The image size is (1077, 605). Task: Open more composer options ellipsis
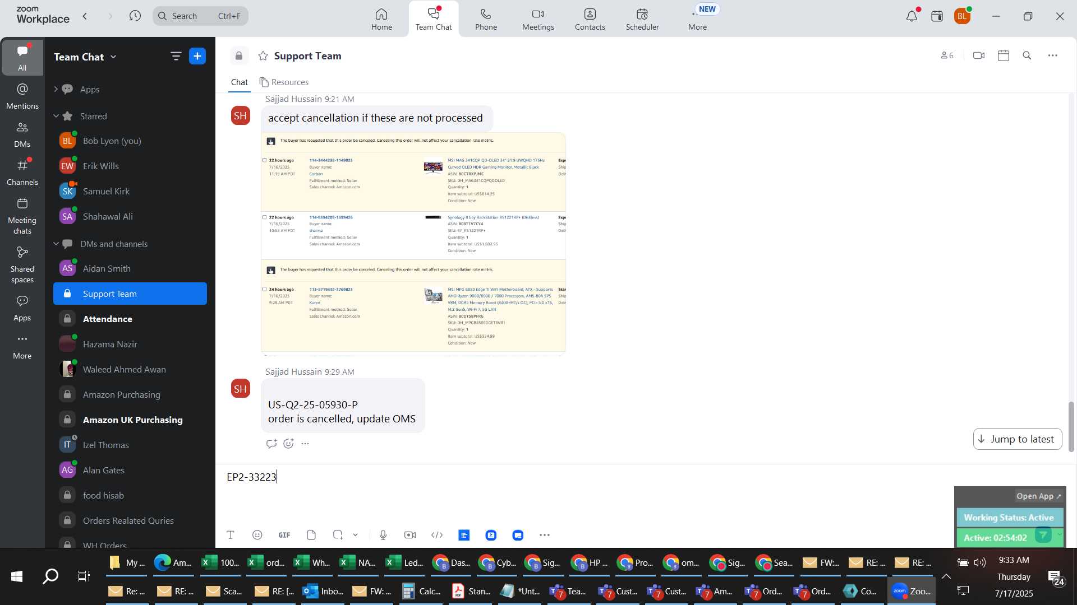tap(545, 535)
